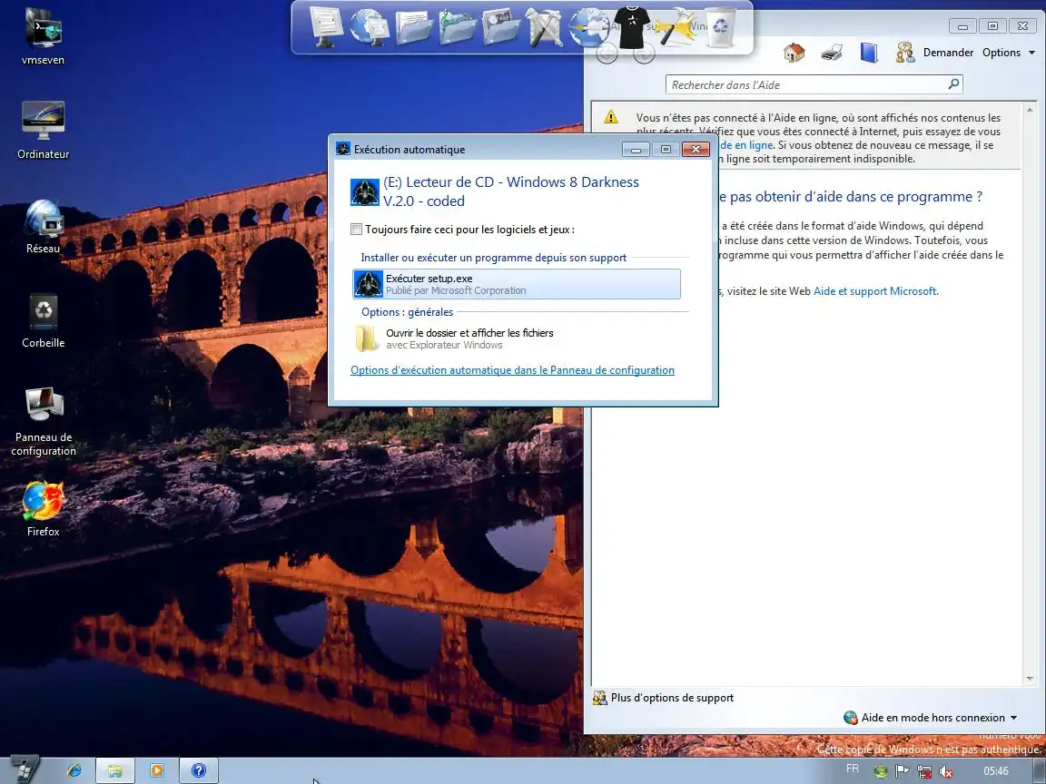Browse Help contents via blue book icon
Image resolution: width=1046 pixels, height=784 pixels.
pyautogui.click(x=869, y=52)
